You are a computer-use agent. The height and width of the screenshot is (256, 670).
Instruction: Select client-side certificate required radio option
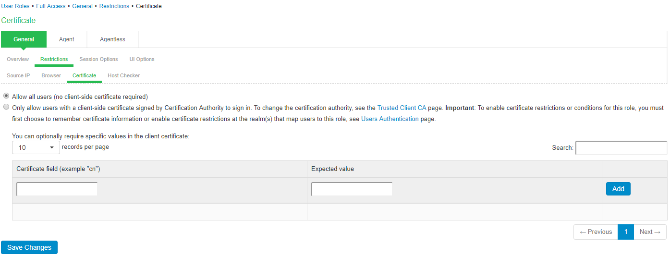pos(6,108)
